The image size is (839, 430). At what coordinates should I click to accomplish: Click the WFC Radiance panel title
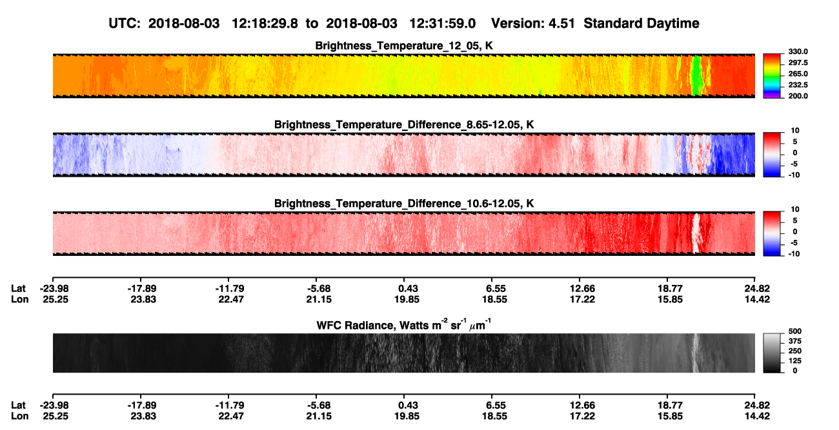(404, 324)
